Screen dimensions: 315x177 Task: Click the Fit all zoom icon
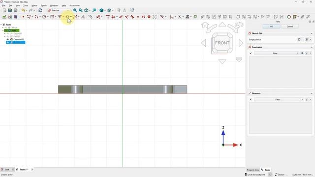click(75, 10)
